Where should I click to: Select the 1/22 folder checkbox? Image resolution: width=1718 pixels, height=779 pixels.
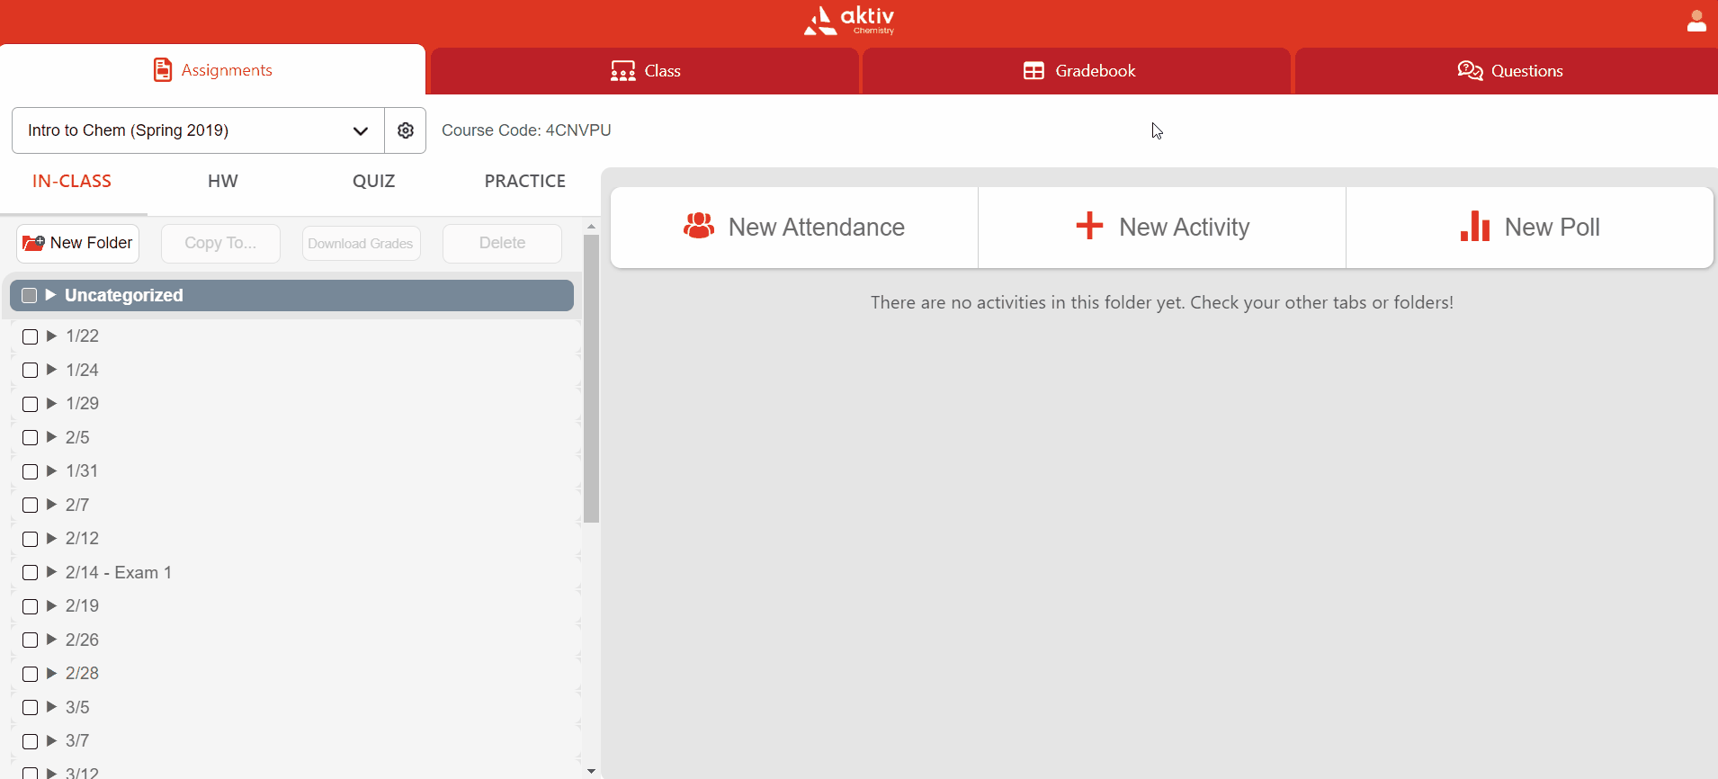coord(30,336)
